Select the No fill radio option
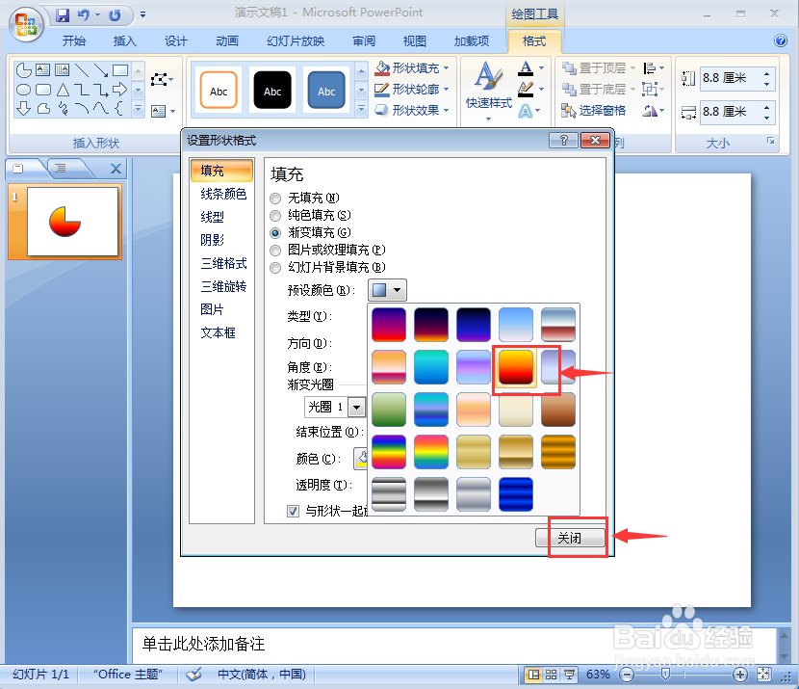The height and width of the screenshot is (689, 799). (275, 198)
